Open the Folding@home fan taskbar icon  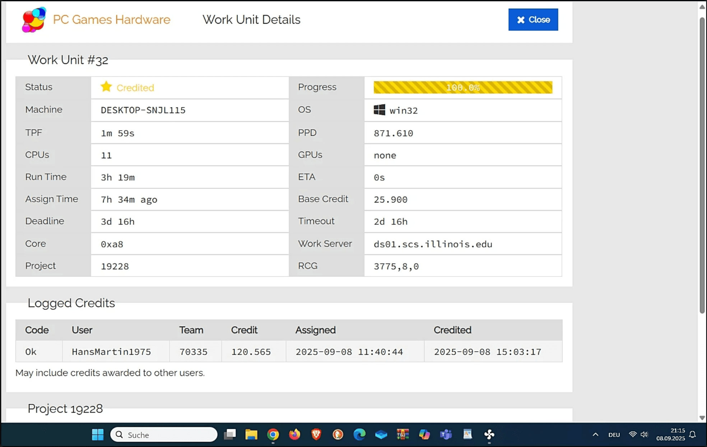(489, 434)
